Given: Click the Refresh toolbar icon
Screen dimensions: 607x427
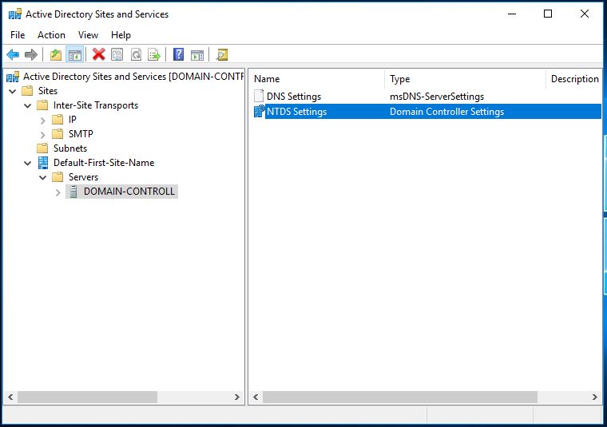Looking at the screenshot, I should click(136, 55).
